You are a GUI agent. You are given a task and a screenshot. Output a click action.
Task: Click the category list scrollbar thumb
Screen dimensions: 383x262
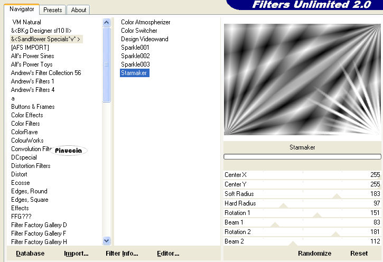[x=107, y=64]
